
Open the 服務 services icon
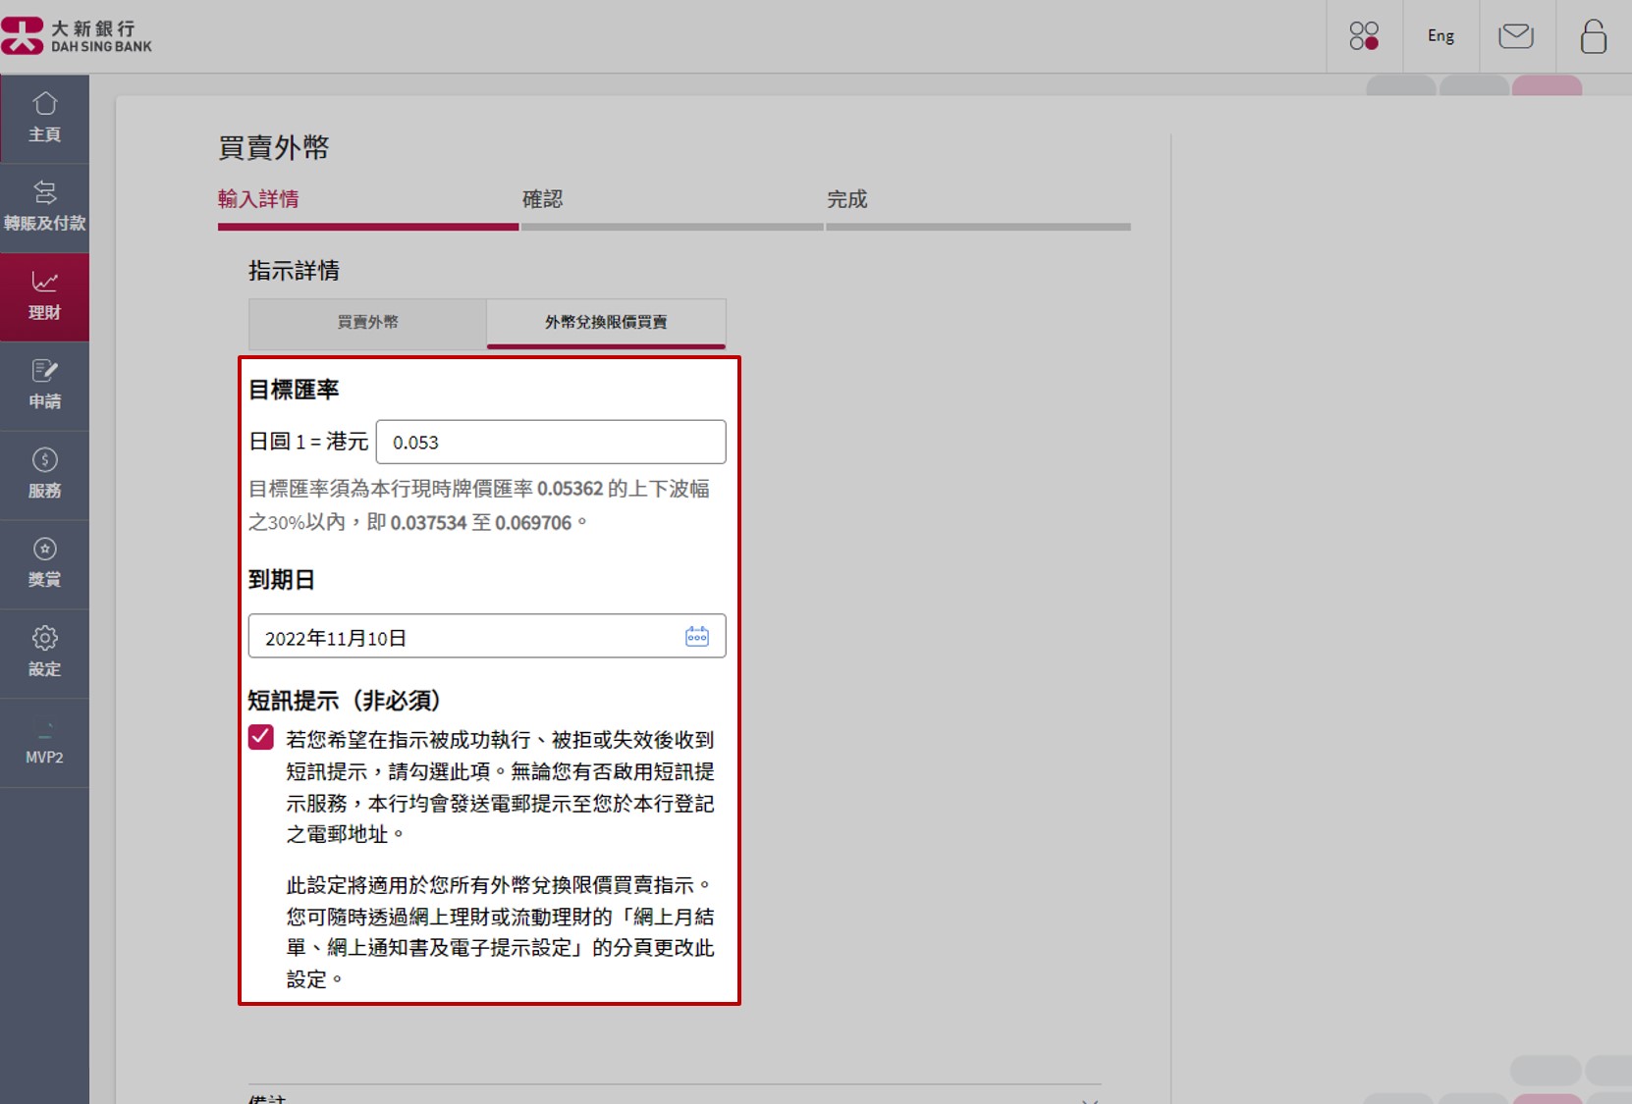coord(44,473)
